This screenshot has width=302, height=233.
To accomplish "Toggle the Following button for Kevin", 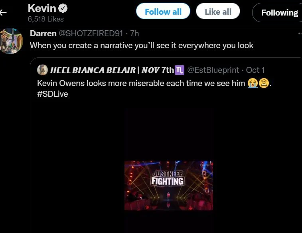I will (277, 13).
